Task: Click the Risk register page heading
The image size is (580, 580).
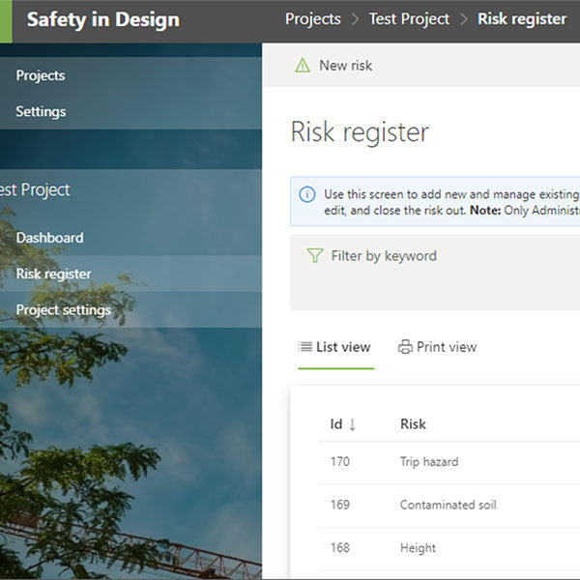Action: click(360, 132)
